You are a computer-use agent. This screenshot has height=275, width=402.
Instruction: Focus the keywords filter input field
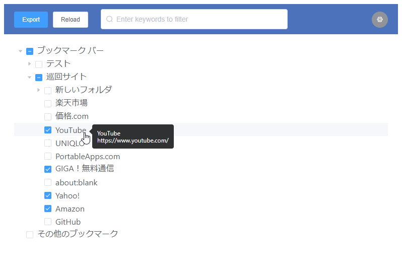click(x=194, y=19)
